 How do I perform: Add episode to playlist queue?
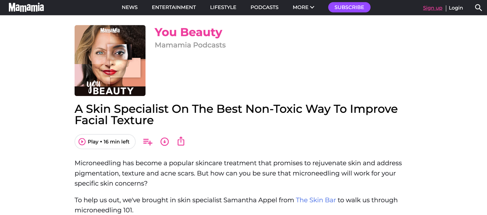click(147, 142)
